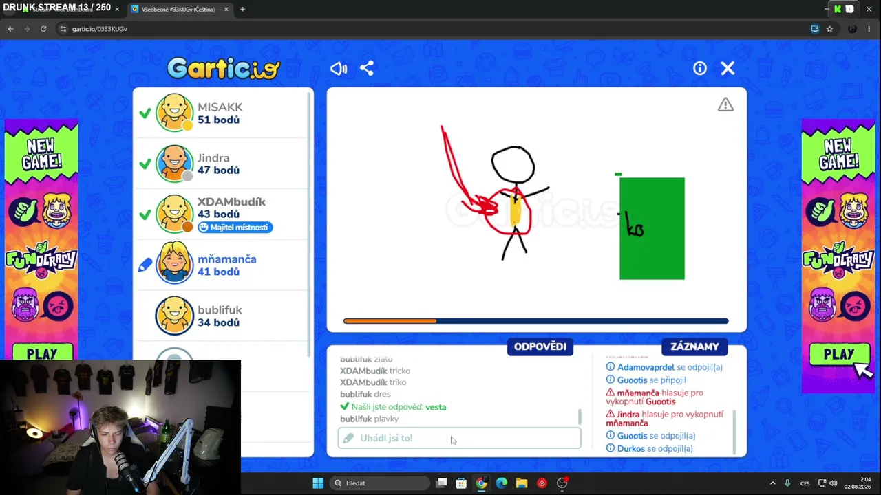Switch to the ODPOVĚDI tab
Image resolution: width=881 pixels, height=495 pixels.
(540, 346)
